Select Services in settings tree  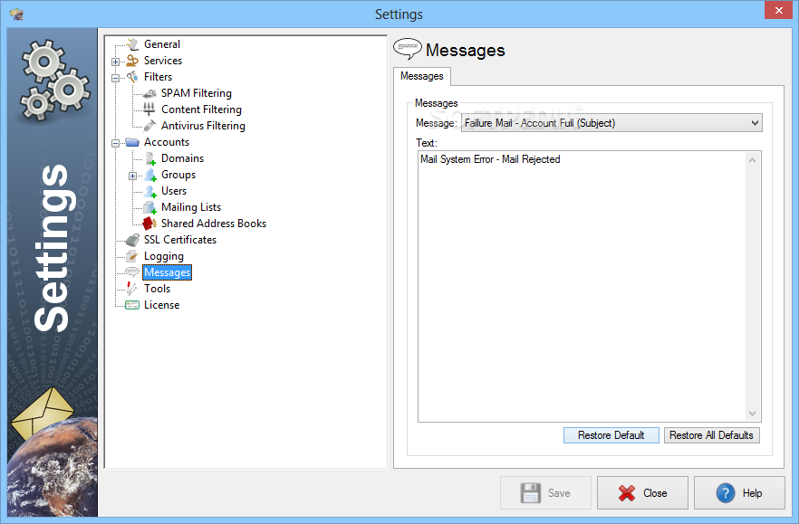[x=163, y=61]
